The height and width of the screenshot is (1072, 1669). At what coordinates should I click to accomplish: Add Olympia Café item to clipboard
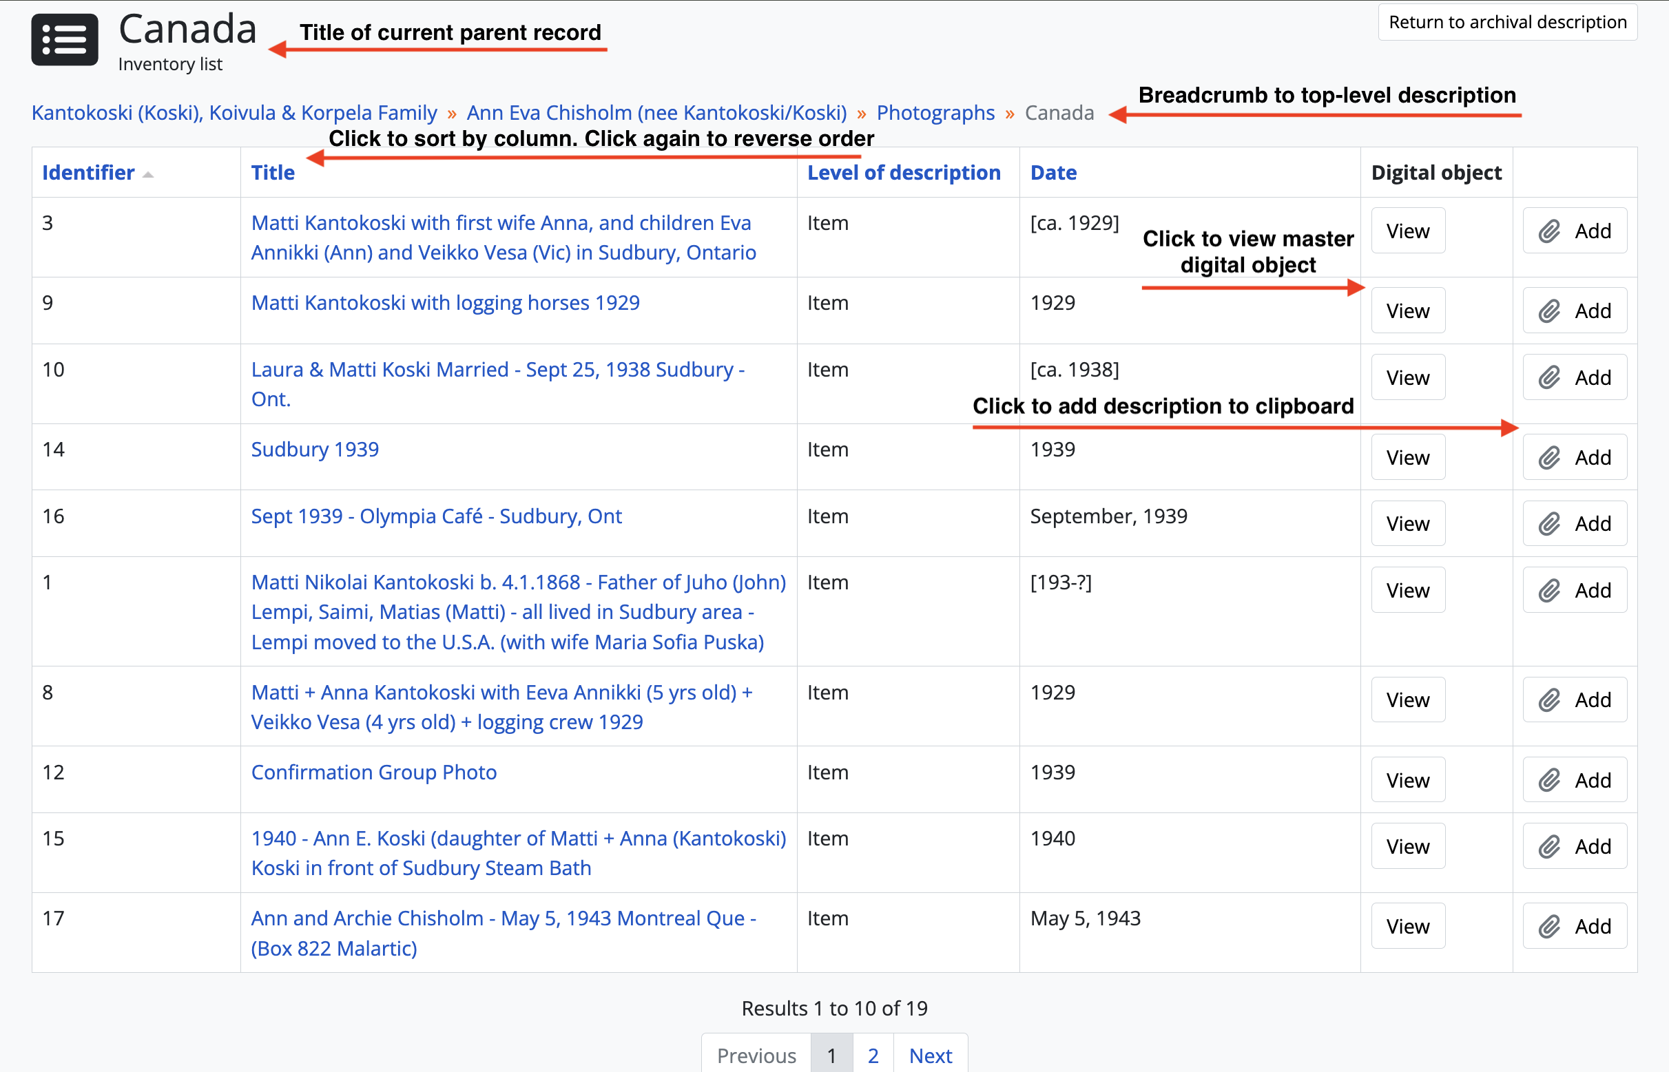(1575, 523)
